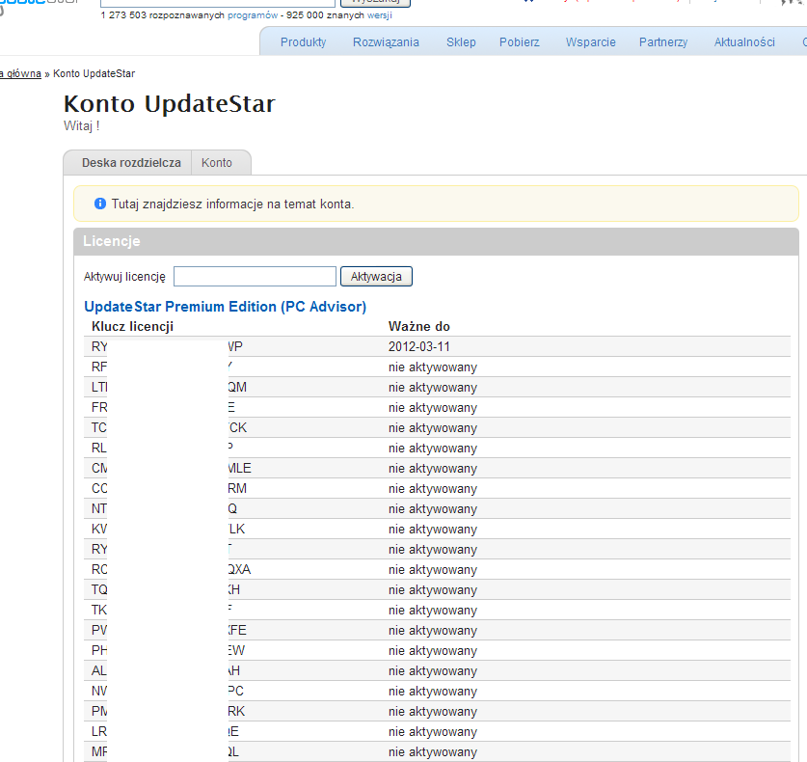Viewport: 807px width, 762px height.
Task: Click UpdateStar Premium Edition (PC Advisor) heading
Action: pyautogui.click(x=225, y=307)
